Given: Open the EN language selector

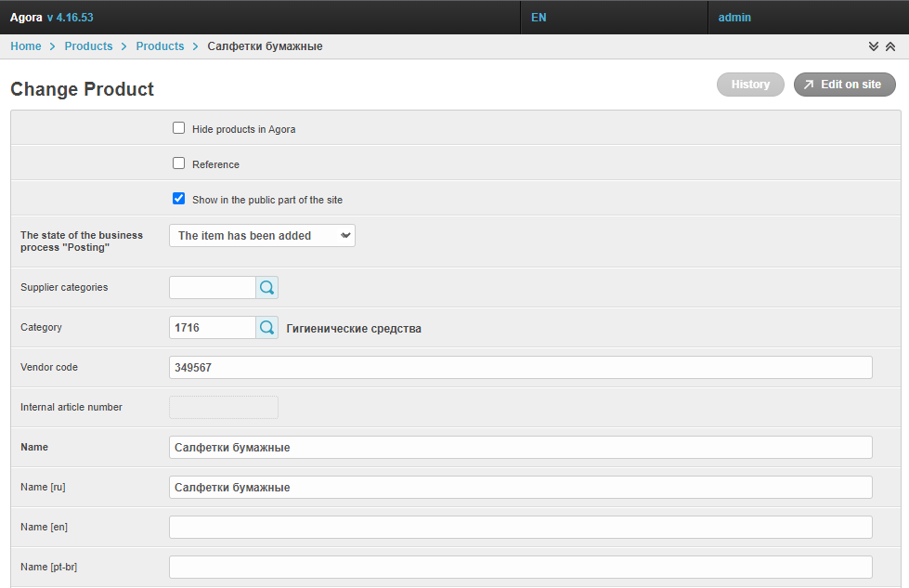Looking at the screenshot, I should [539, 18].
